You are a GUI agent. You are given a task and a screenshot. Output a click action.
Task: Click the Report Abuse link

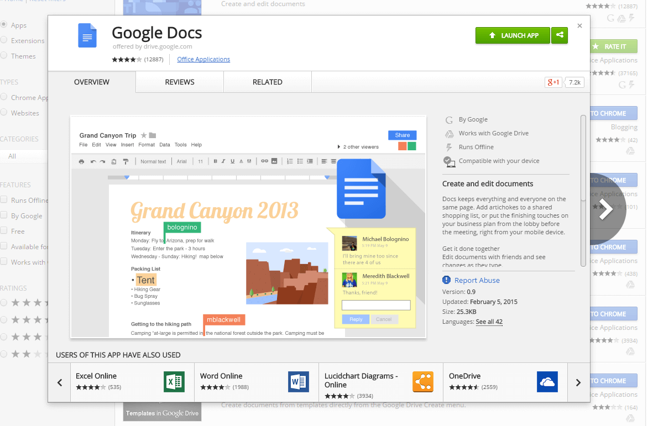tap(477, 280)
